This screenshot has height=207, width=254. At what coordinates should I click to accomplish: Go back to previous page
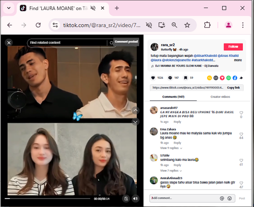pos(10,25)
